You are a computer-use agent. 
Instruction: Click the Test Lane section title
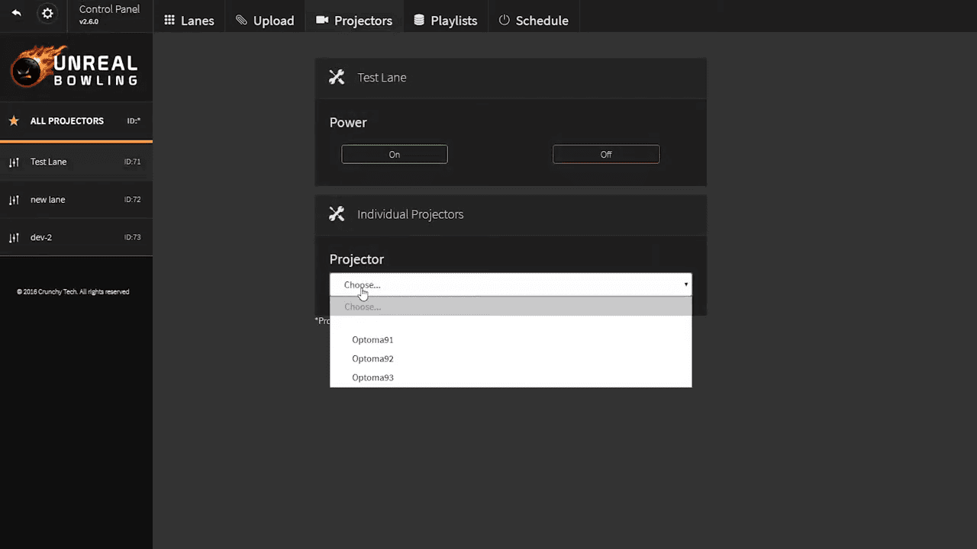pos(382,77)
